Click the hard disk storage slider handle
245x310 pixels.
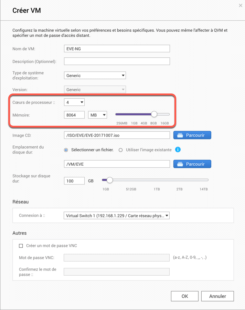[110, 180]
